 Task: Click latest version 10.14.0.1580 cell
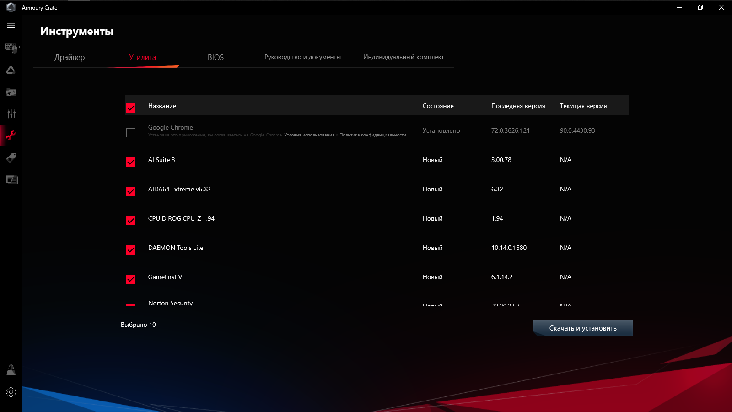coord(509,248)
